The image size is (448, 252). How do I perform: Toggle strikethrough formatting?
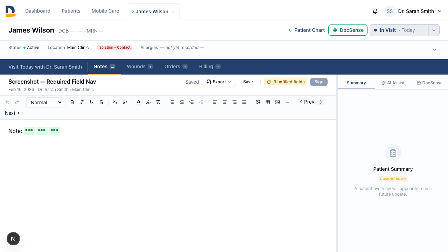point(101,102)
